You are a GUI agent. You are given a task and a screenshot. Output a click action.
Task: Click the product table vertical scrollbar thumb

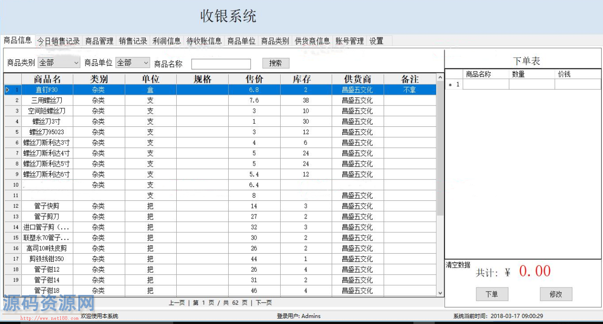[440, 148]
